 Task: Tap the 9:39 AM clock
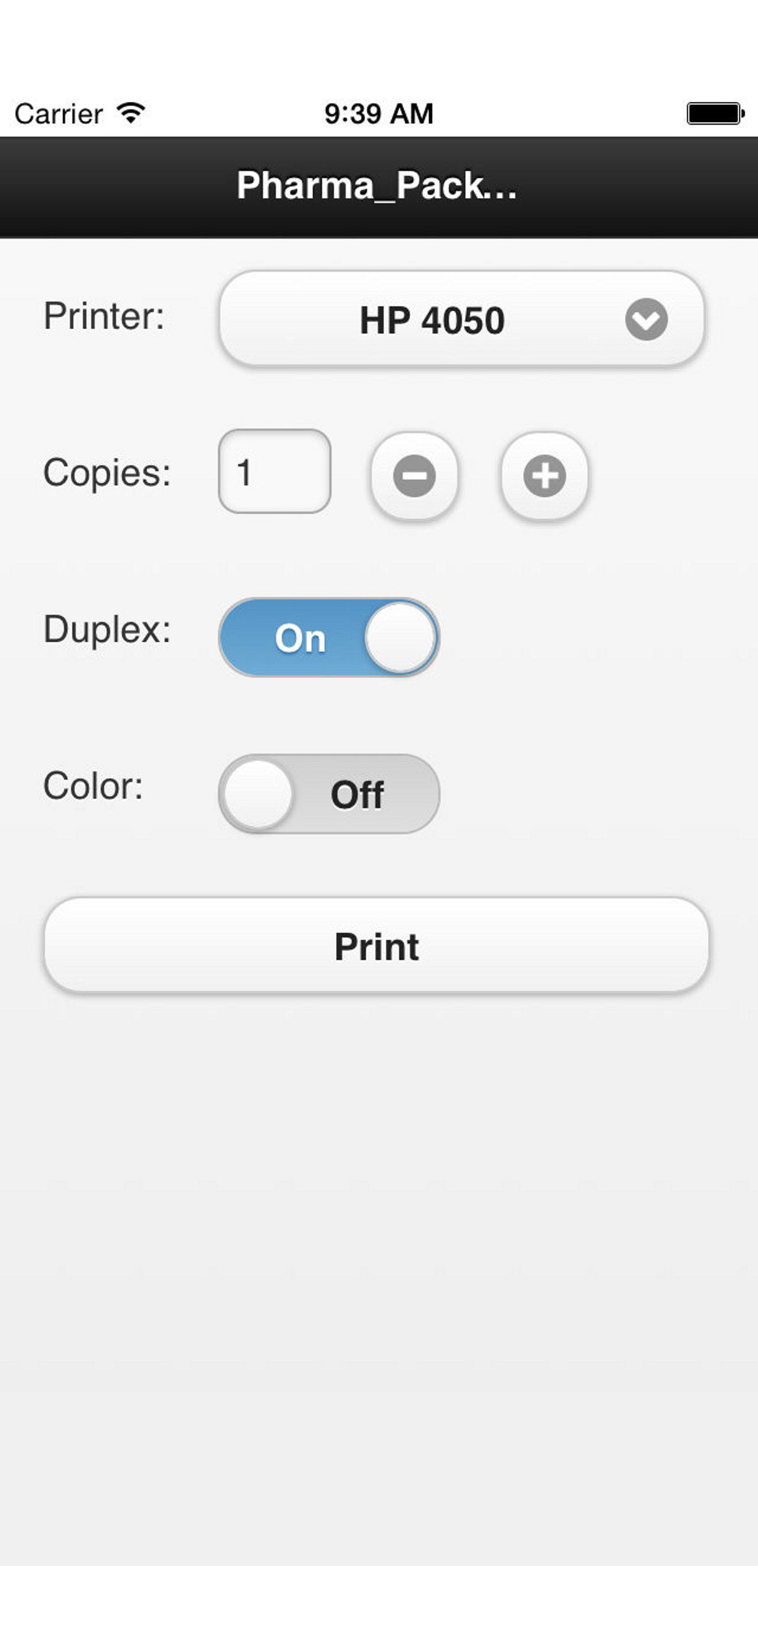coord(379,114)
